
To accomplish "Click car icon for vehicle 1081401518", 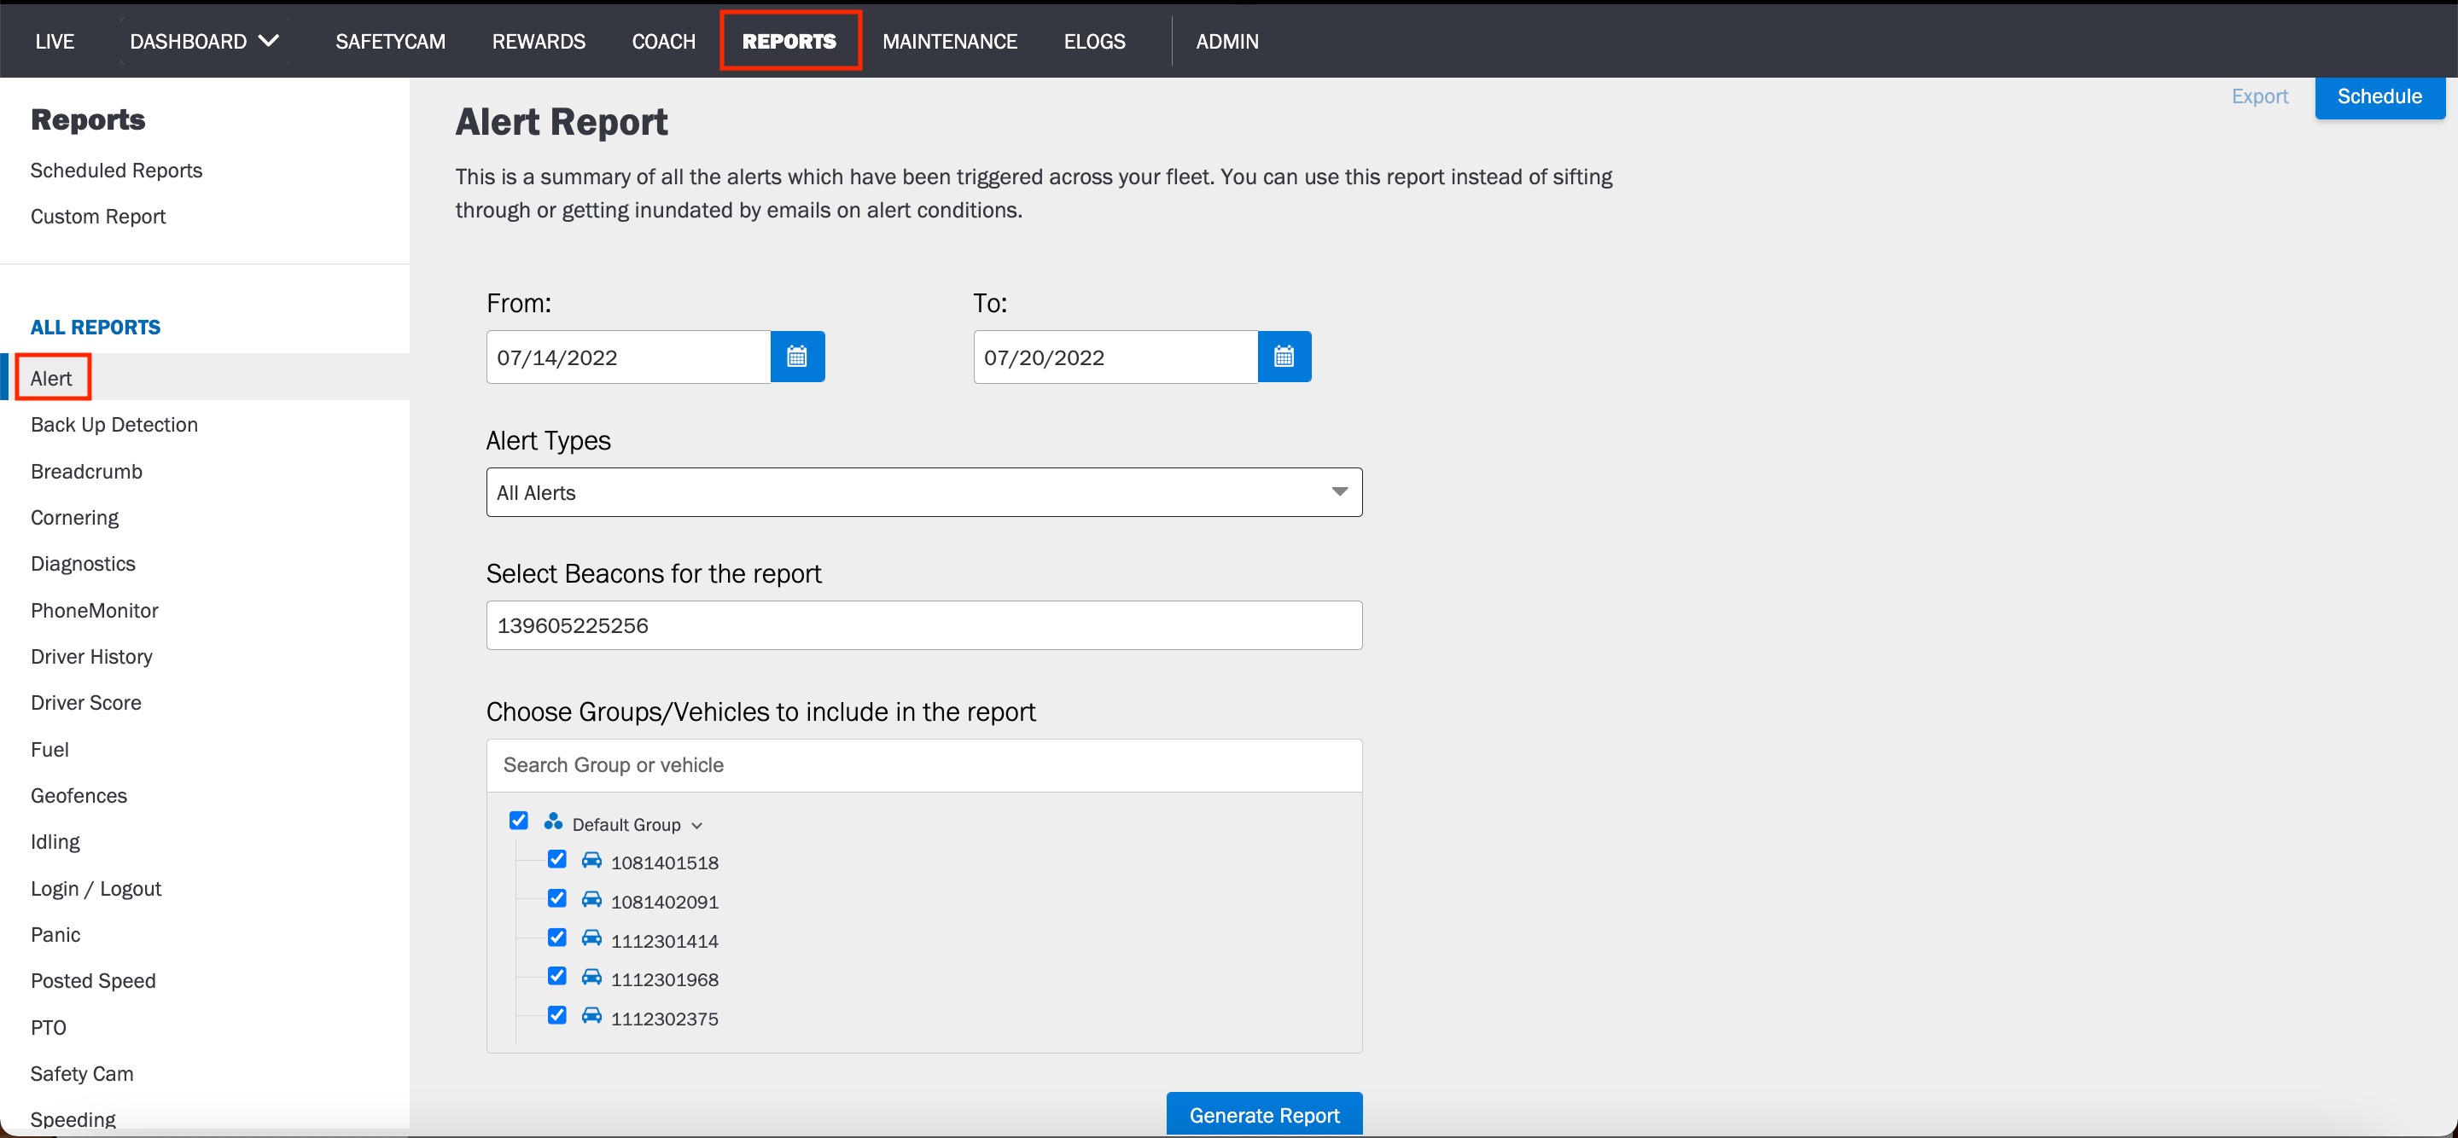I will [x=591, y=861].
